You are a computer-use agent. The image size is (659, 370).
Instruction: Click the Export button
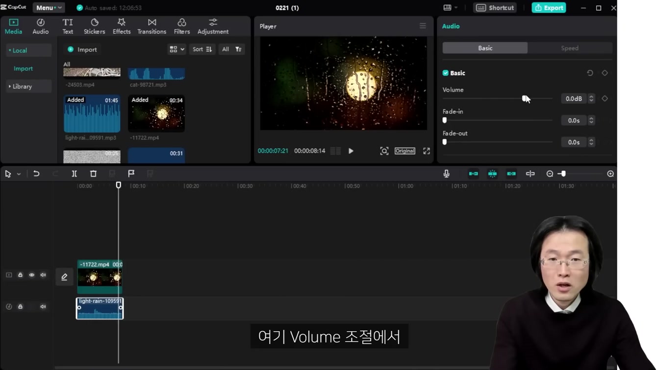(549, 8)
